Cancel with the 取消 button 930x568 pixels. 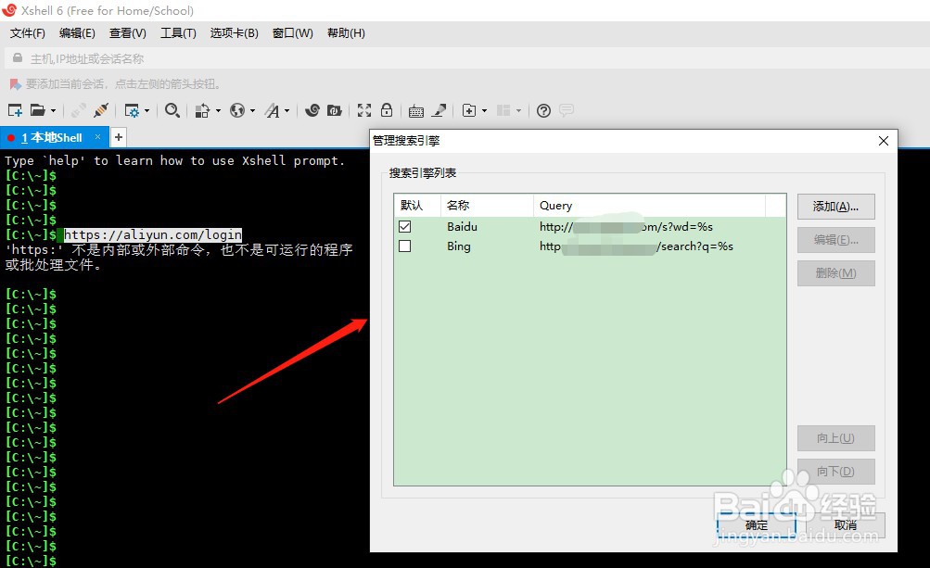(x=846, y=525)
